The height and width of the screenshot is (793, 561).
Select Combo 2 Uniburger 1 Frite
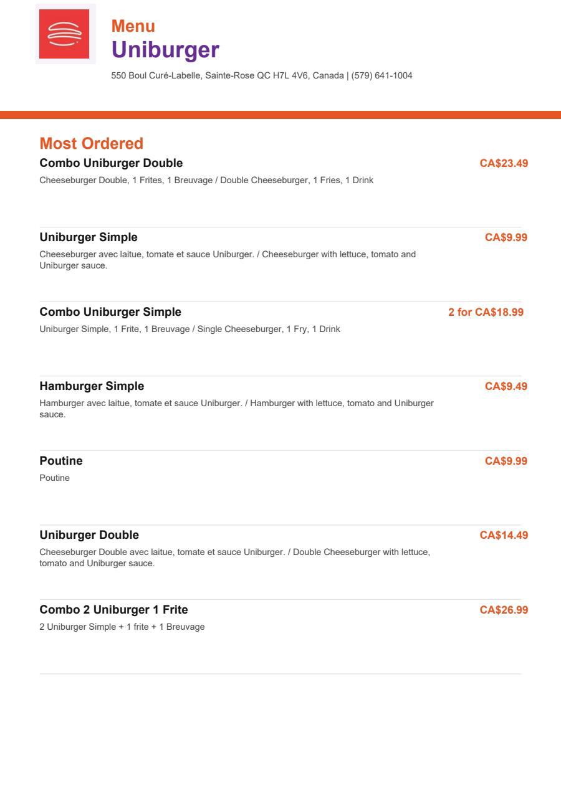point(113,610)
